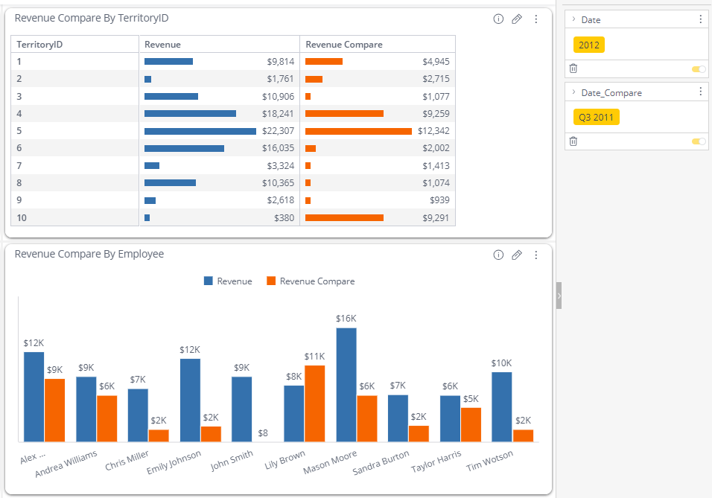Image resolution: width=712 pixels, height=498 pixels.
Task: Click info icon on Employee chart widget
Action: (498, 255)
